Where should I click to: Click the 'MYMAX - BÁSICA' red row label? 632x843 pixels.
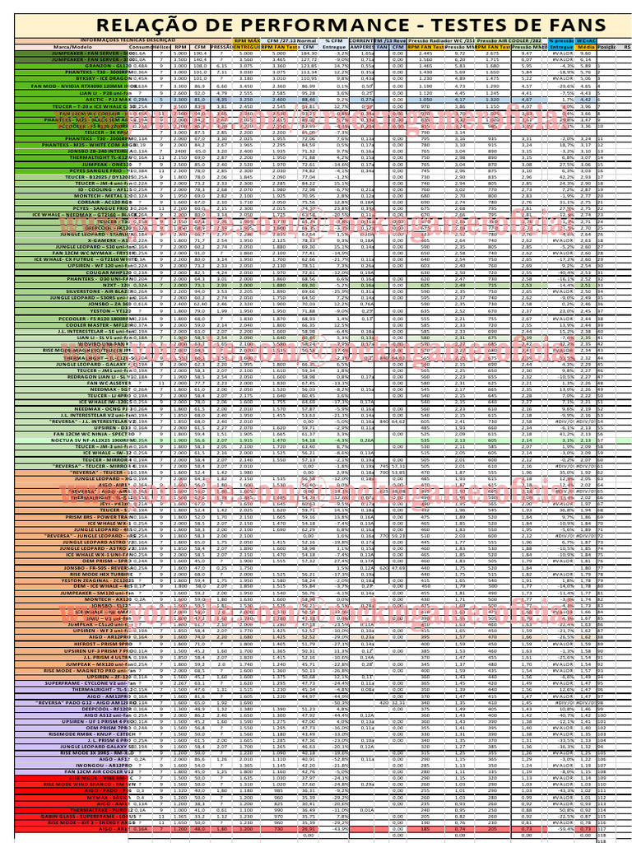110,797
